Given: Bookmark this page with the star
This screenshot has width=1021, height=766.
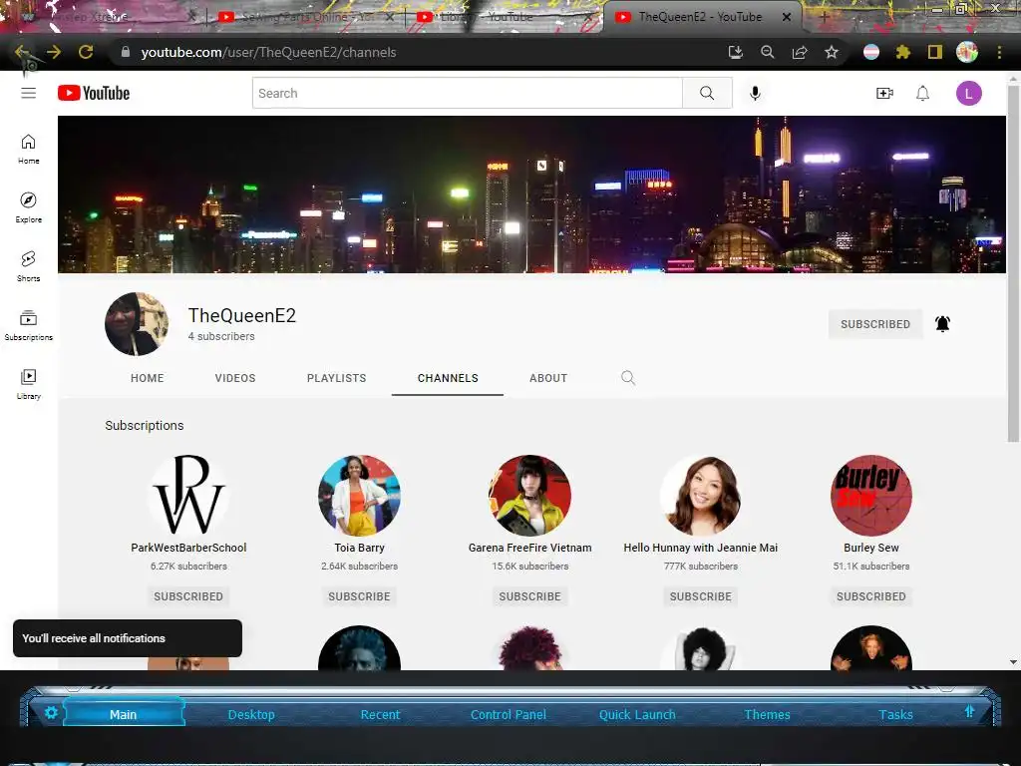Looking at the screenshot, I should [832, 52].
